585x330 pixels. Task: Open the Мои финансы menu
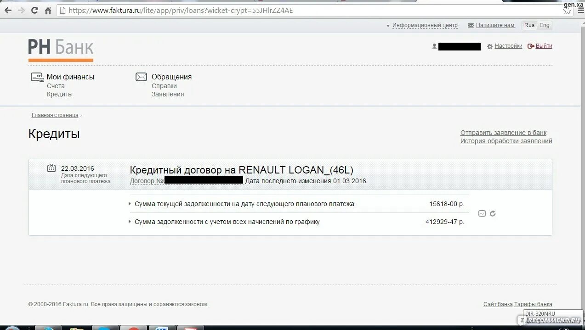pyautogui.click(x=70, y=77)
